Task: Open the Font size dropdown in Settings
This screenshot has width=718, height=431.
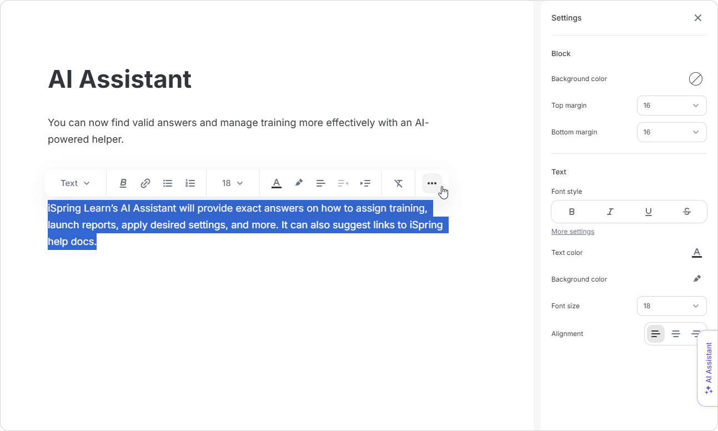Action: pos(672,306)
